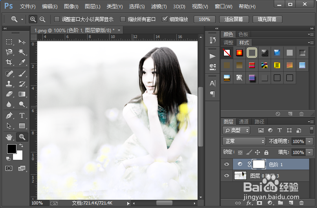Select the Crop tool
Viewport: 317px width, 208px height.
click(x=9, y=62)
